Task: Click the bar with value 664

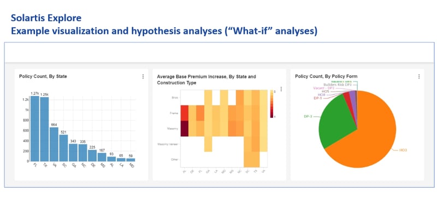Action: [x=54, y=144]
